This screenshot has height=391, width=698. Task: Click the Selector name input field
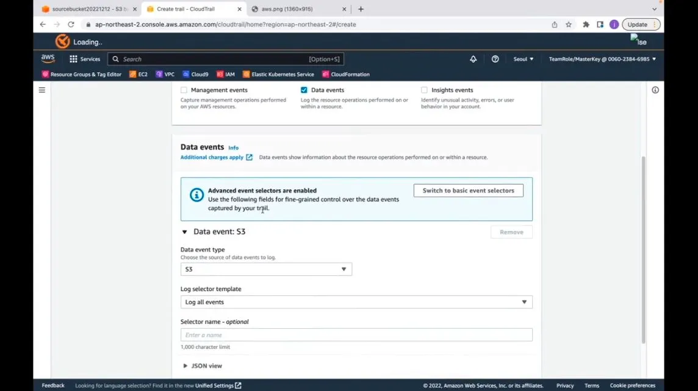[x=356, y=335]
